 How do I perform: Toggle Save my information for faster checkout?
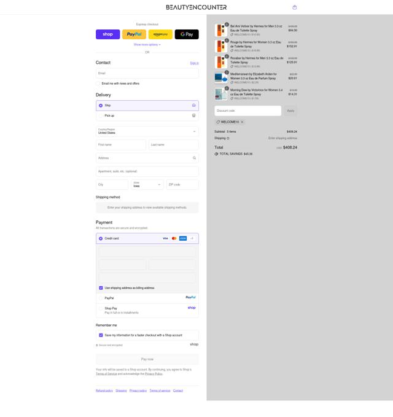tap(101, 335)
